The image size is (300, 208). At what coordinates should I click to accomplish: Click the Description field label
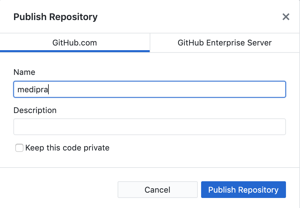coord(35,110)
